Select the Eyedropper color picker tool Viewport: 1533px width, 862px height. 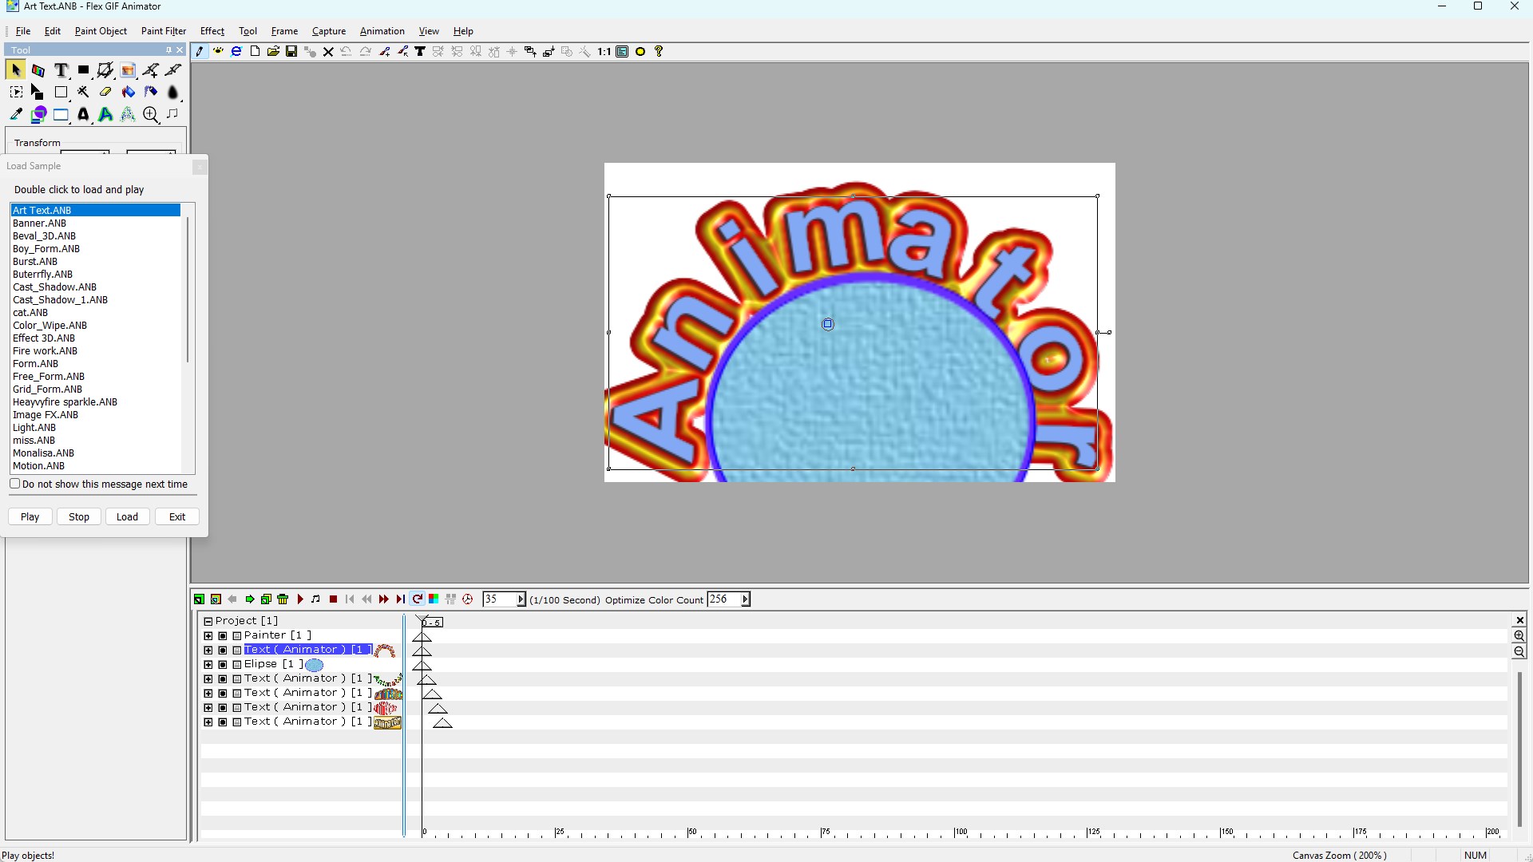(16, 115)
